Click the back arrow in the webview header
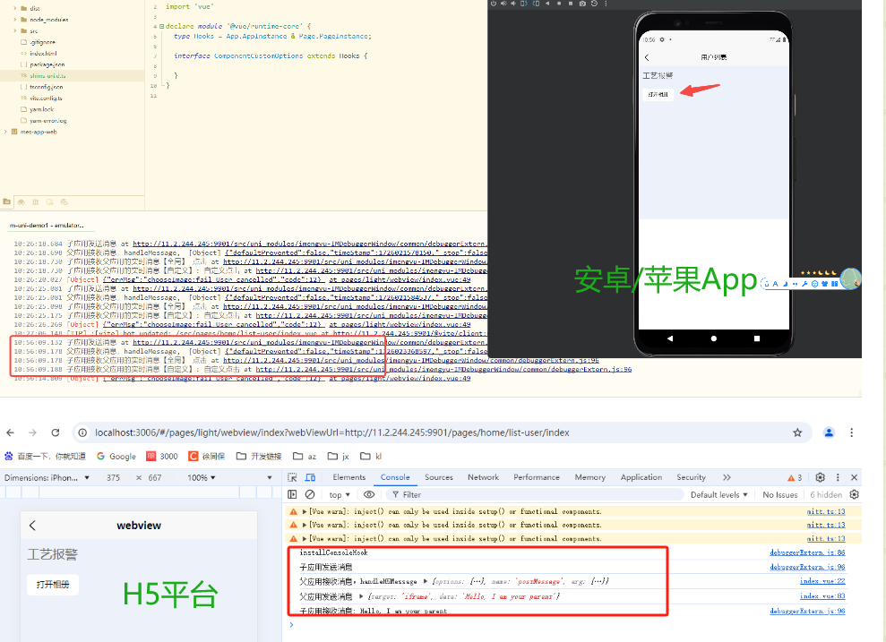 (x=32, y=526)
